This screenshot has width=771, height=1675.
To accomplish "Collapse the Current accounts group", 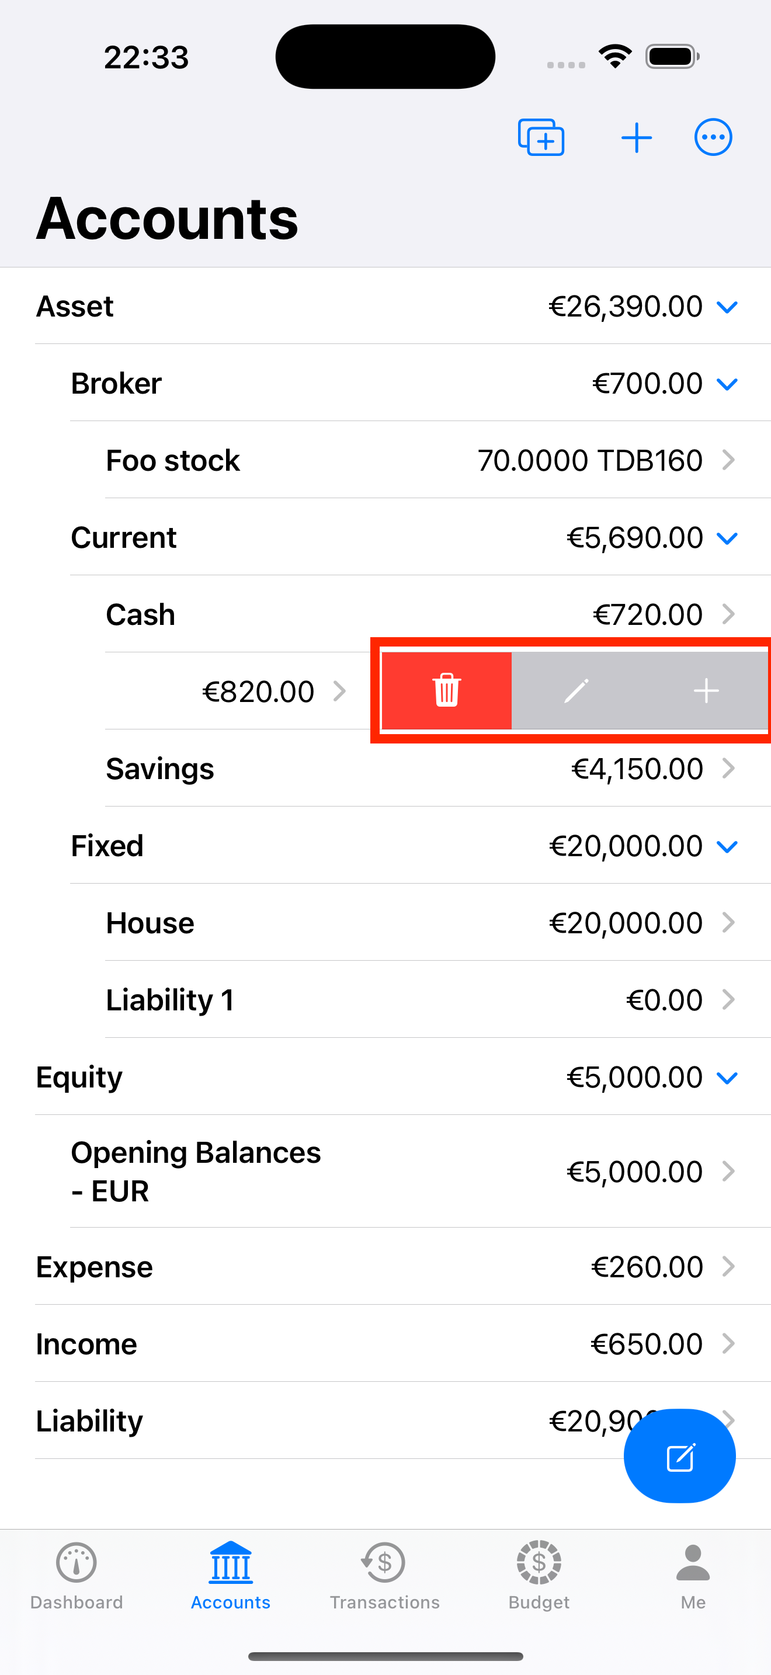I will pos(727,538).
